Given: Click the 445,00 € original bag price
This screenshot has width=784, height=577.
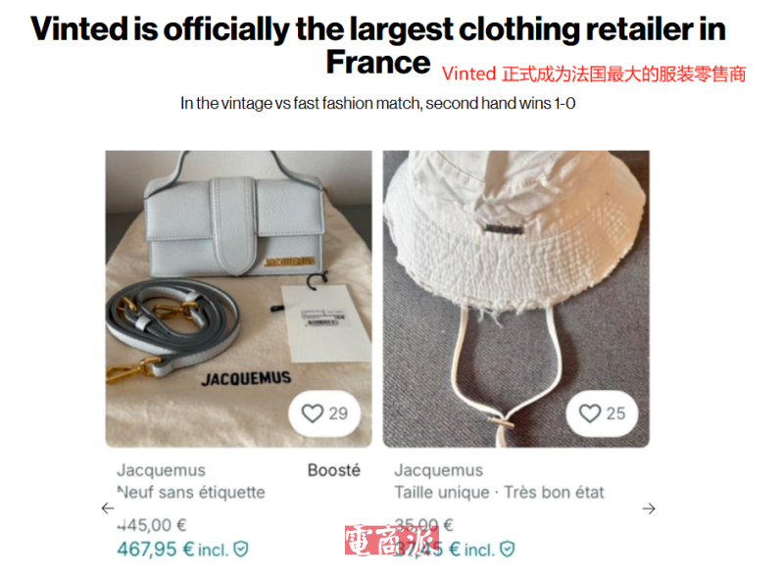Looking at the screenshot, I should 152,525.
